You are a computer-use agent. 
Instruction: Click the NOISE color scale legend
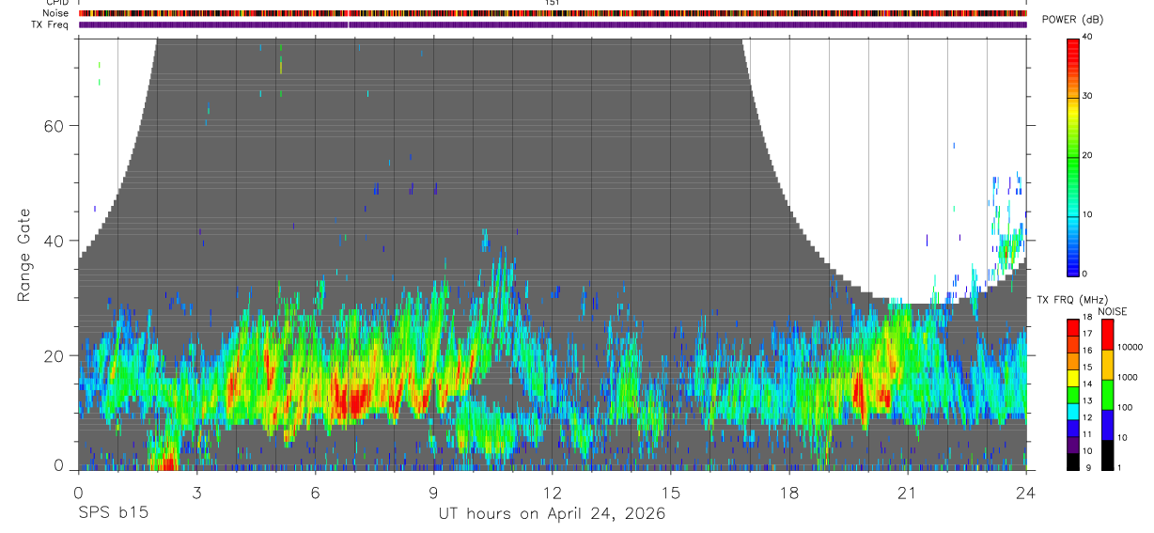(1107, 394)
